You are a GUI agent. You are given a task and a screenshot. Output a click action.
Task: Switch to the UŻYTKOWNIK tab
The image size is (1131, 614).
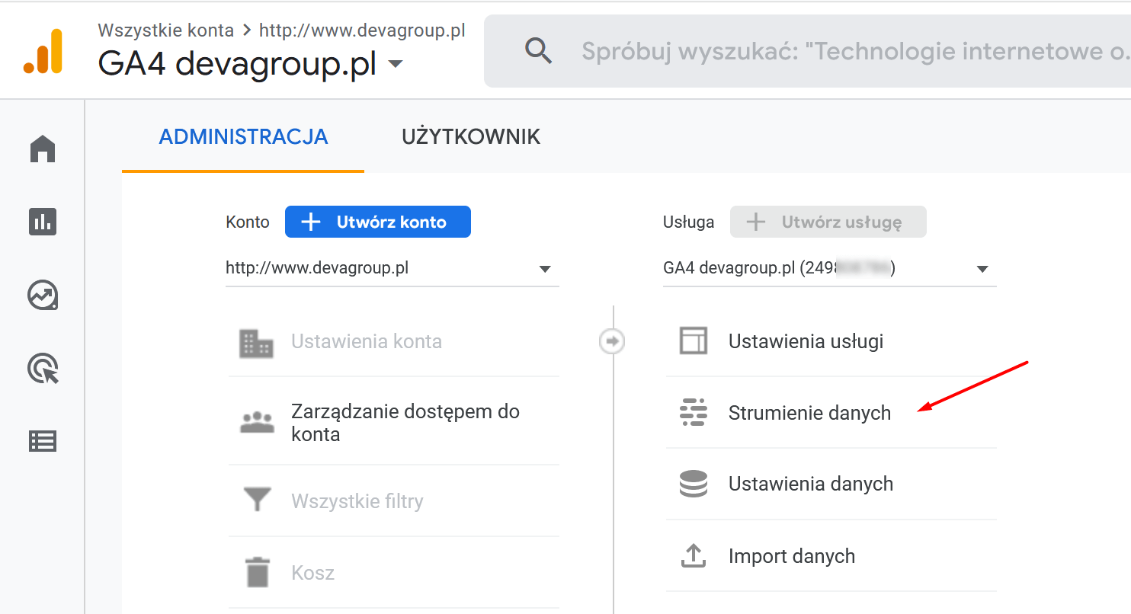[x=471, y=136]
